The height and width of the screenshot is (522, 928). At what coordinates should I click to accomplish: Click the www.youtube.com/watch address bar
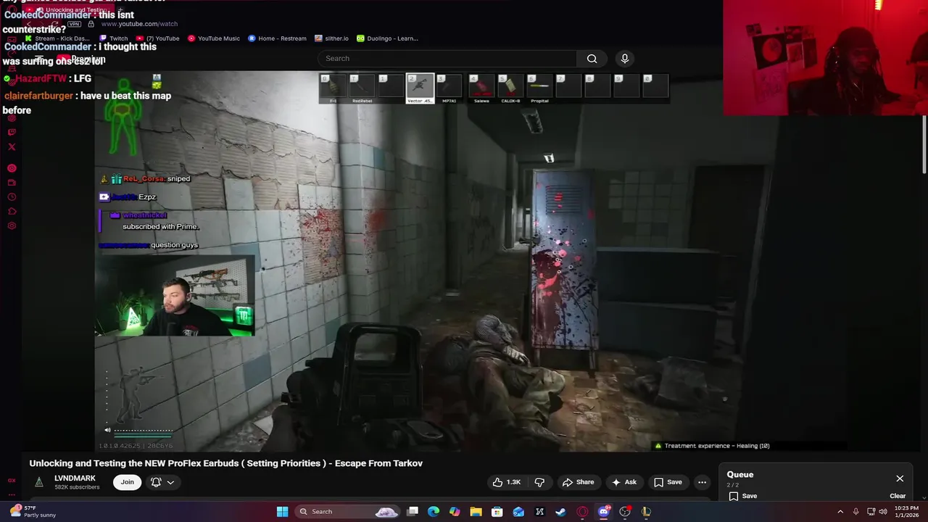click(x=139, y=24)
